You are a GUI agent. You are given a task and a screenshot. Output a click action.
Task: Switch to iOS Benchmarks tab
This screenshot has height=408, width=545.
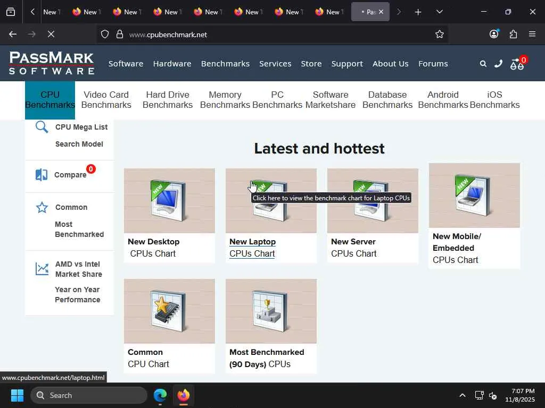tap(494, 100)
